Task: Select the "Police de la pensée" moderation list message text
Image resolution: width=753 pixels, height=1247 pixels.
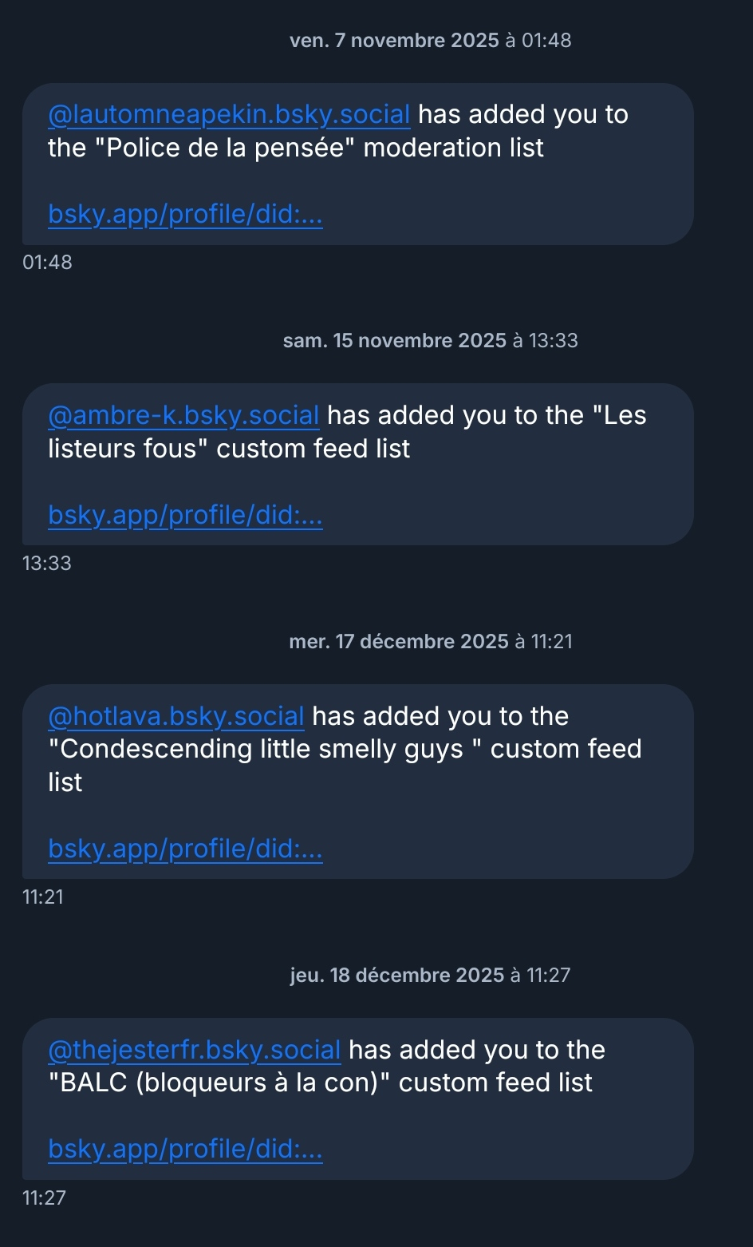Action: (319, 148)
